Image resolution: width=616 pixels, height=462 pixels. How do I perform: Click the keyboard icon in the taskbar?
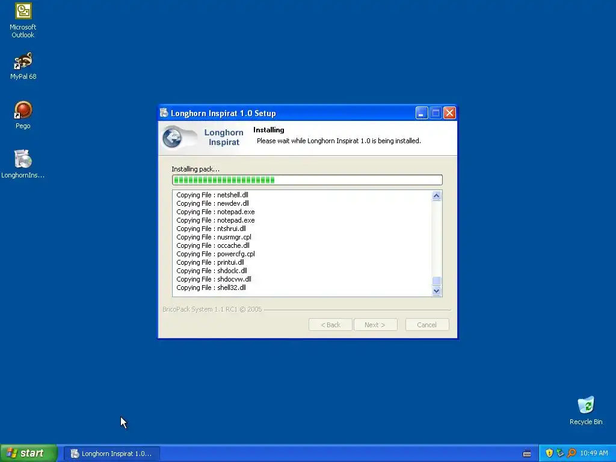point(527,454)
